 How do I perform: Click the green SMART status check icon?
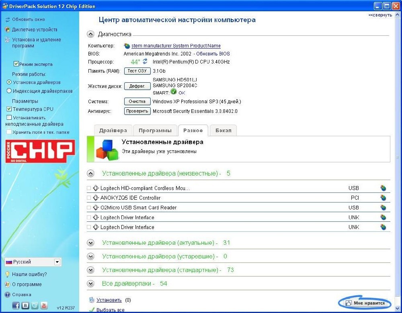click(174, 92)
